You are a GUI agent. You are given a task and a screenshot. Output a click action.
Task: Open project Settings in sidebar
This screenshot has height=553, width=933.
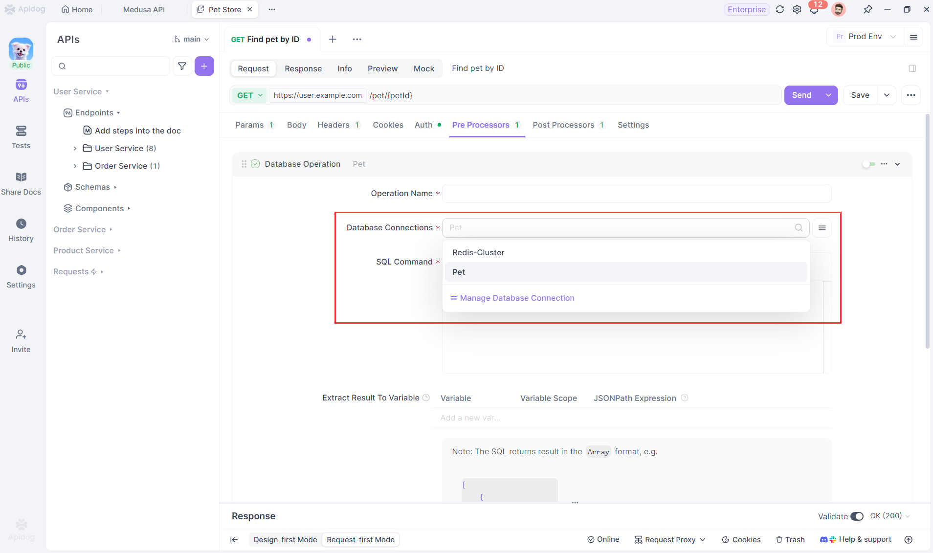click(21, 277)
